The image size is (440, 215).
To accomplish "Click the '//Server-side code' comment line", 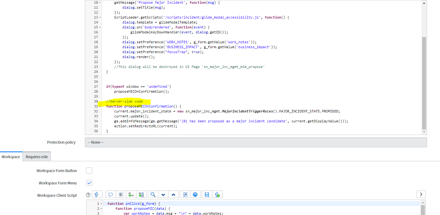I will click(124, 101).
